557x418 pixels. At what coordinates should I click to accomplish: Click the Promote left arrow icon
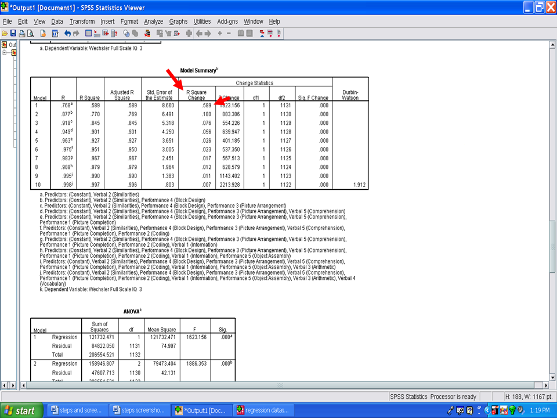pyautogui.click(x=199, y=34)
